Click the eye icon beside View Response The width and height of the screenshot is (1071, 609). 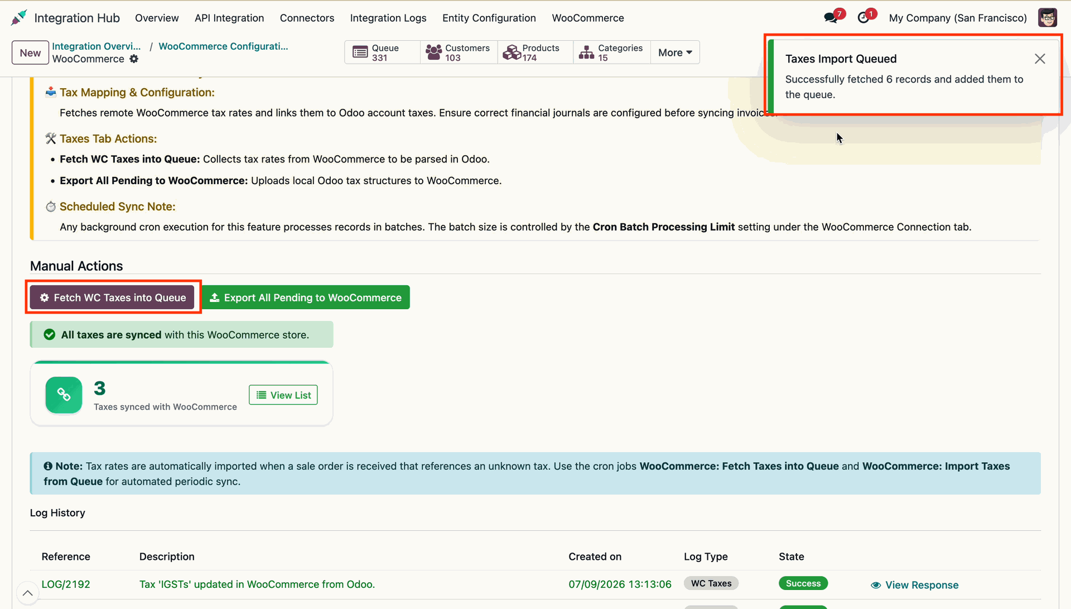[876, 585]
